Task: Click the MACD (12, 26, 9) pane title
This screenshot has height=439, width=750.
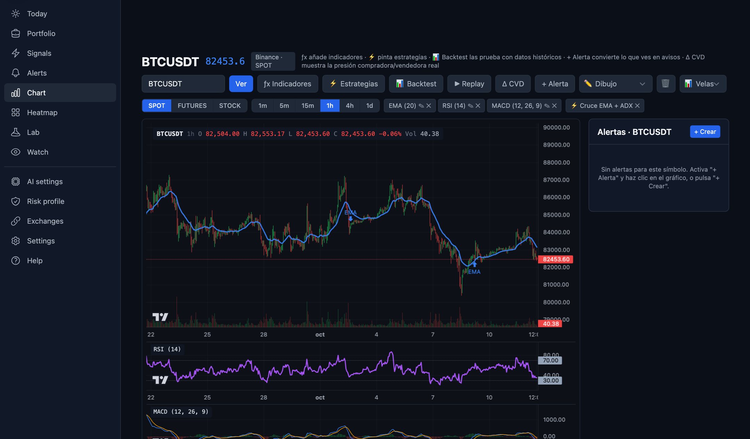Action: [x=181, y=412]
